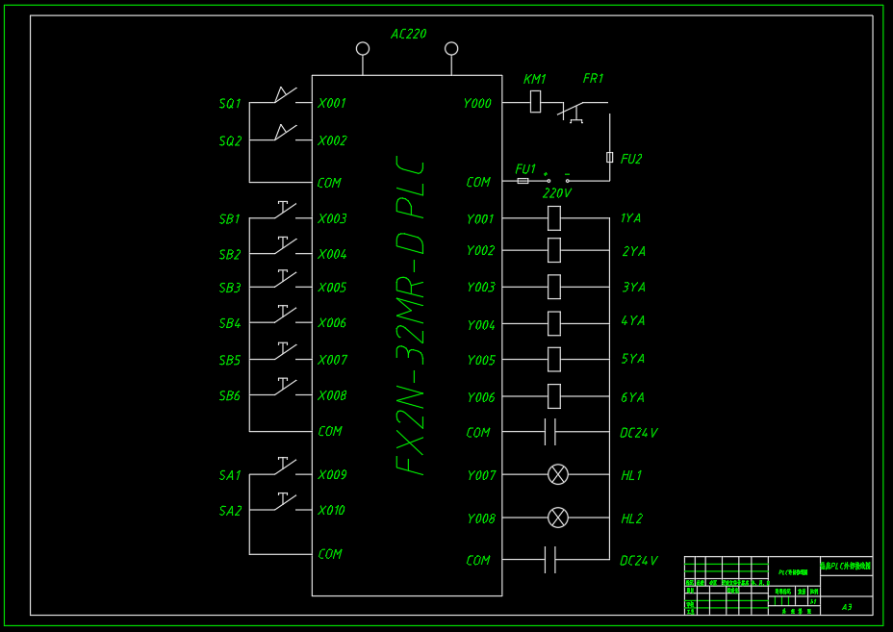Click the 1YA text label
The image size is (893, 632).
coord(630,218)
